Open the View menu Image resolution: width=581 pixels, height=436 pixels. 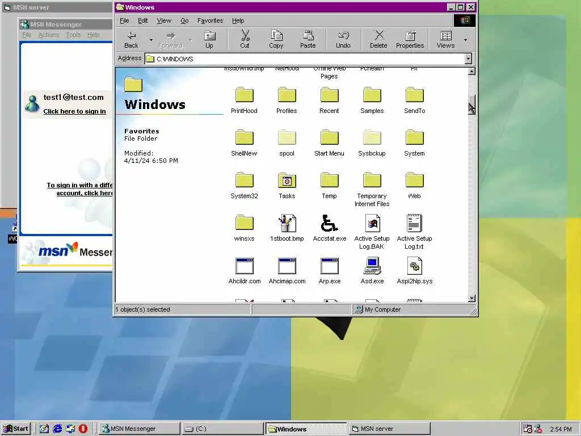tap(164, 21)
